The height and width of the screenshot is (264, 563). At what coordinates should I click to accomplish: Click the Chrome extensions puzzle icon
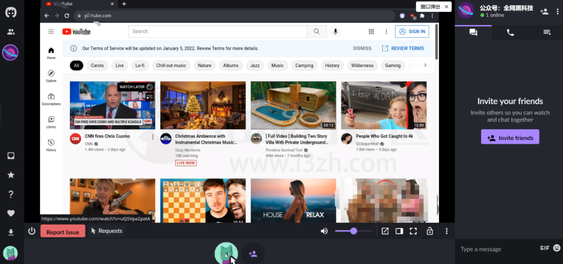pyautogui.click(x=422, y=16)
